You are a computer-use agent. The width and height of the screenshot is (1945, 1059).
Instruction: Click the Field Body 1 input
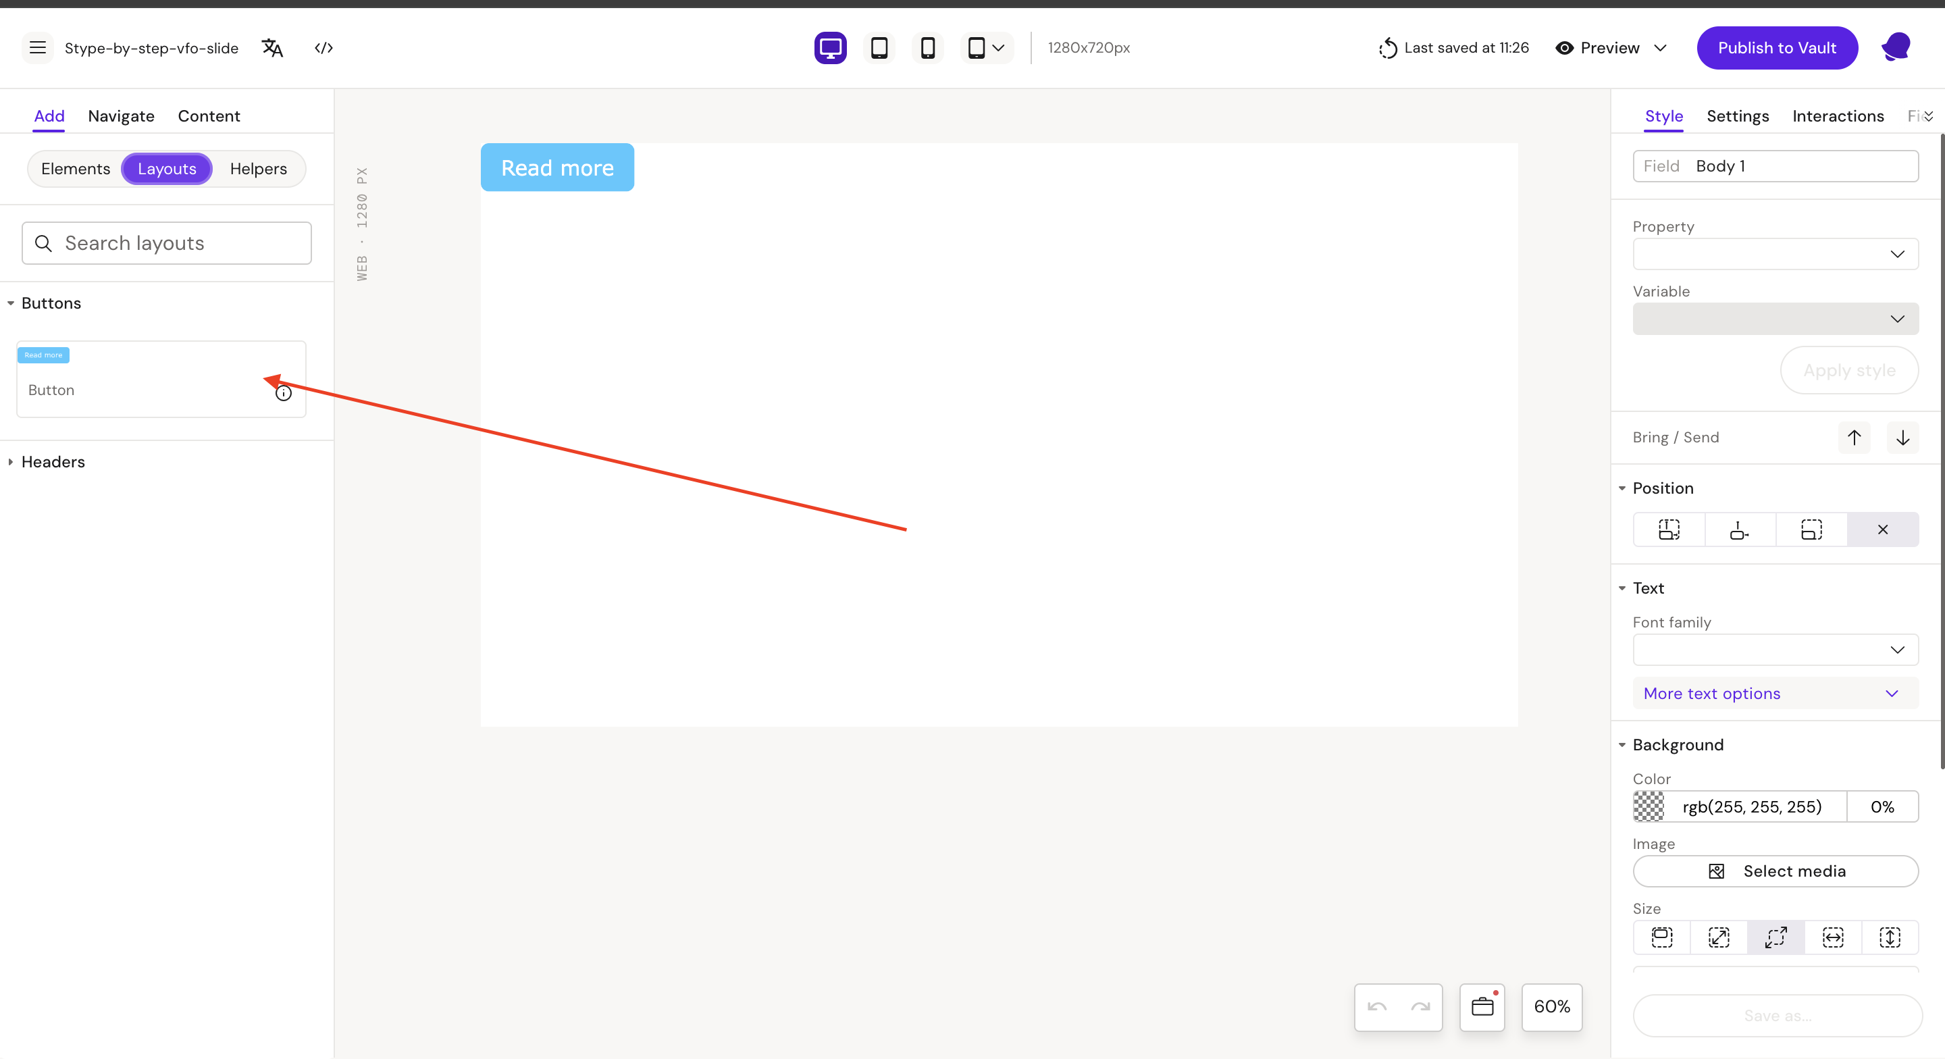[x=1775, y=166]
